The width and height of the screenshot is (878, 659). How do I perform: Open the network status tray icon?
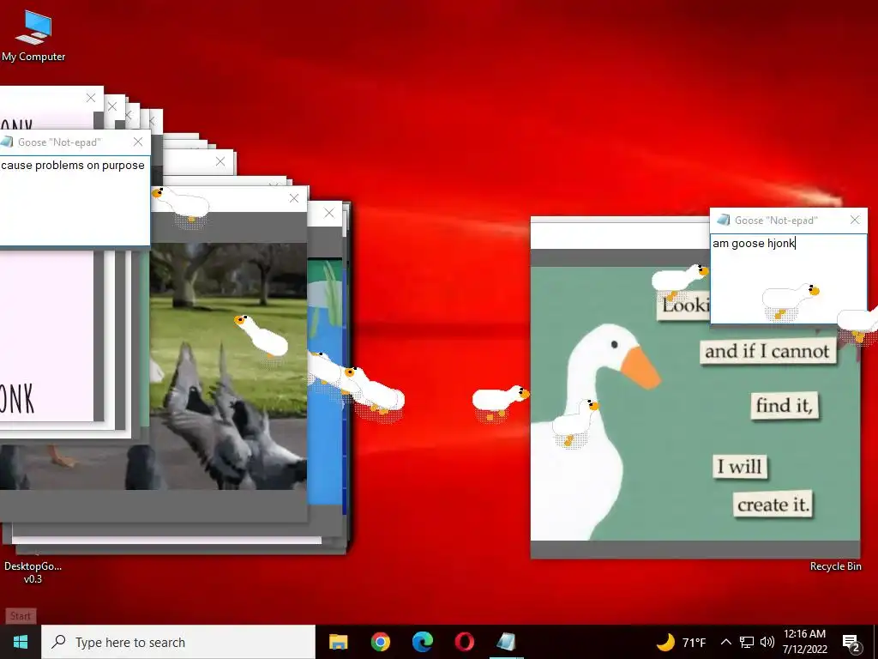coord(747,642)
